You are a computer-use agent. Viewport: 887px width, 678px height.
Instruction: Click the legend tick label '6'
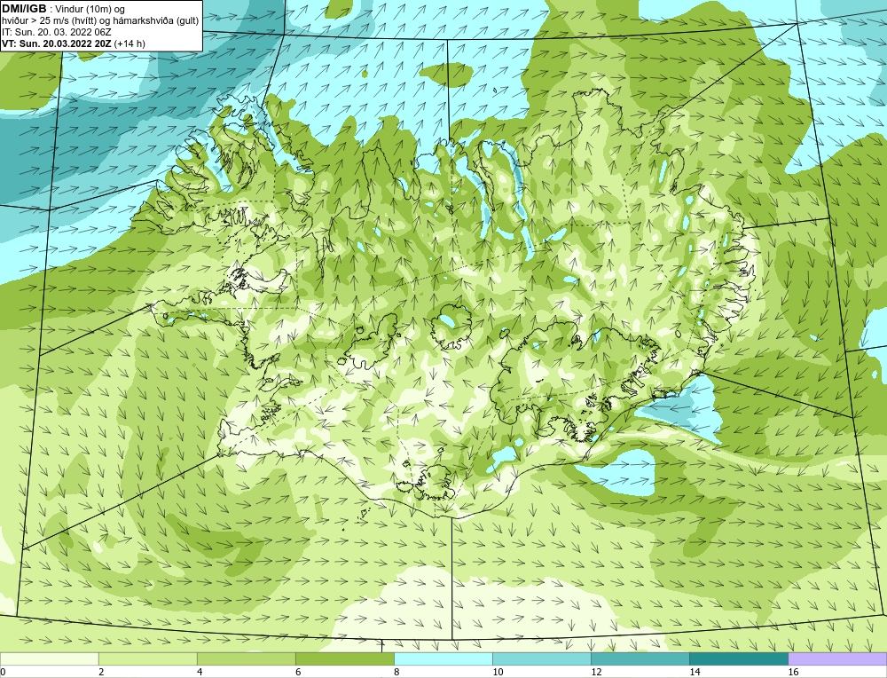[x=298, y=672]
